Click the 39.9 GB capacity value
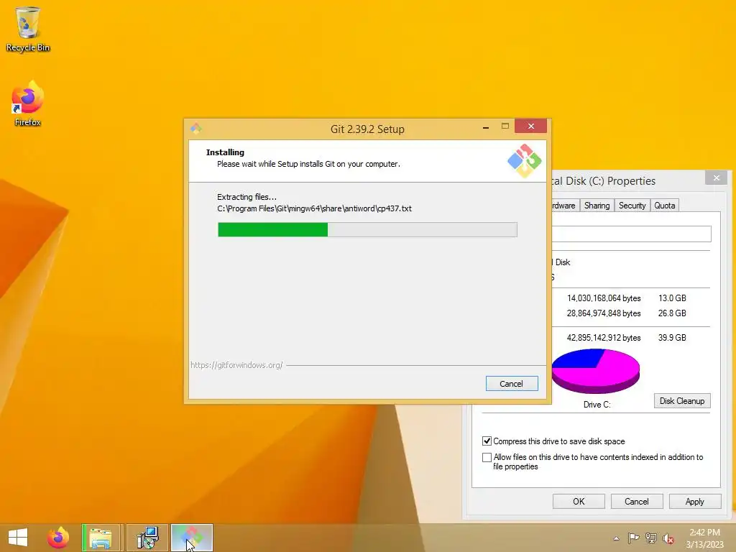This screenshot has width=736, height=552. pos(672,338)
